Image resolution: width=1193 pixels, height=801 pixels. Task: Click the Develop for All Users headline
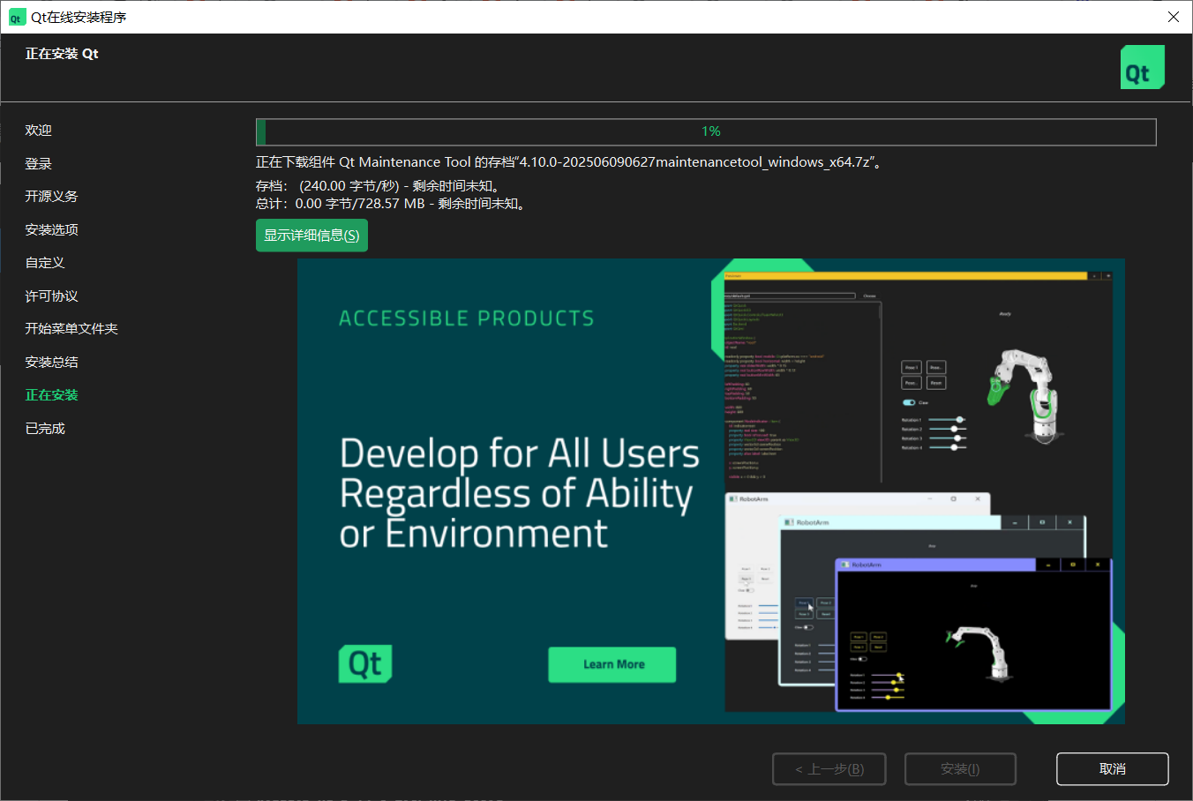click(519, 493)
